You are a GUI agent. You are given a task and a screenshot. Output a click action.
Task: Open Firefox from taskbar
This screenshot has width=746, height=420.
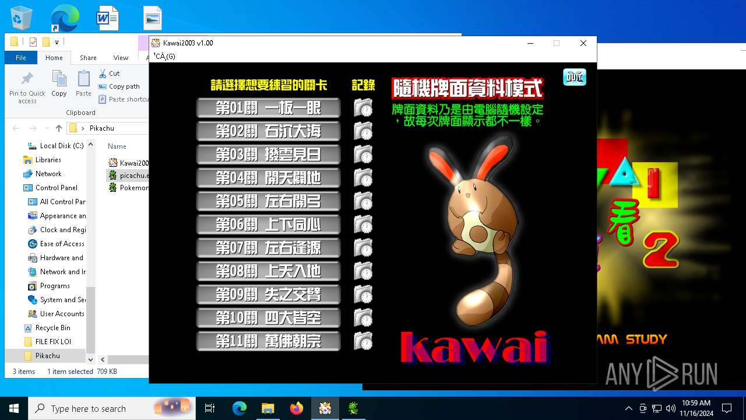point(297,408)
